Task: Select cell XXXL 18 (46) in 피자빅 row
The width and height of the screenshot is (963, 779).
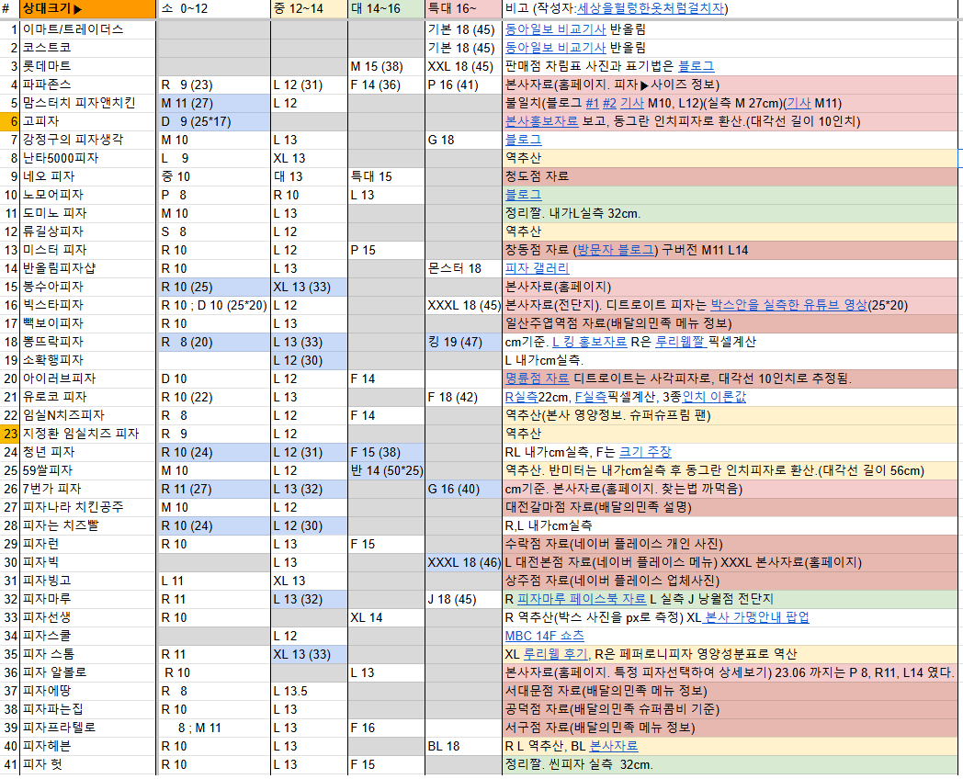Action: click(x=464, y=562)
